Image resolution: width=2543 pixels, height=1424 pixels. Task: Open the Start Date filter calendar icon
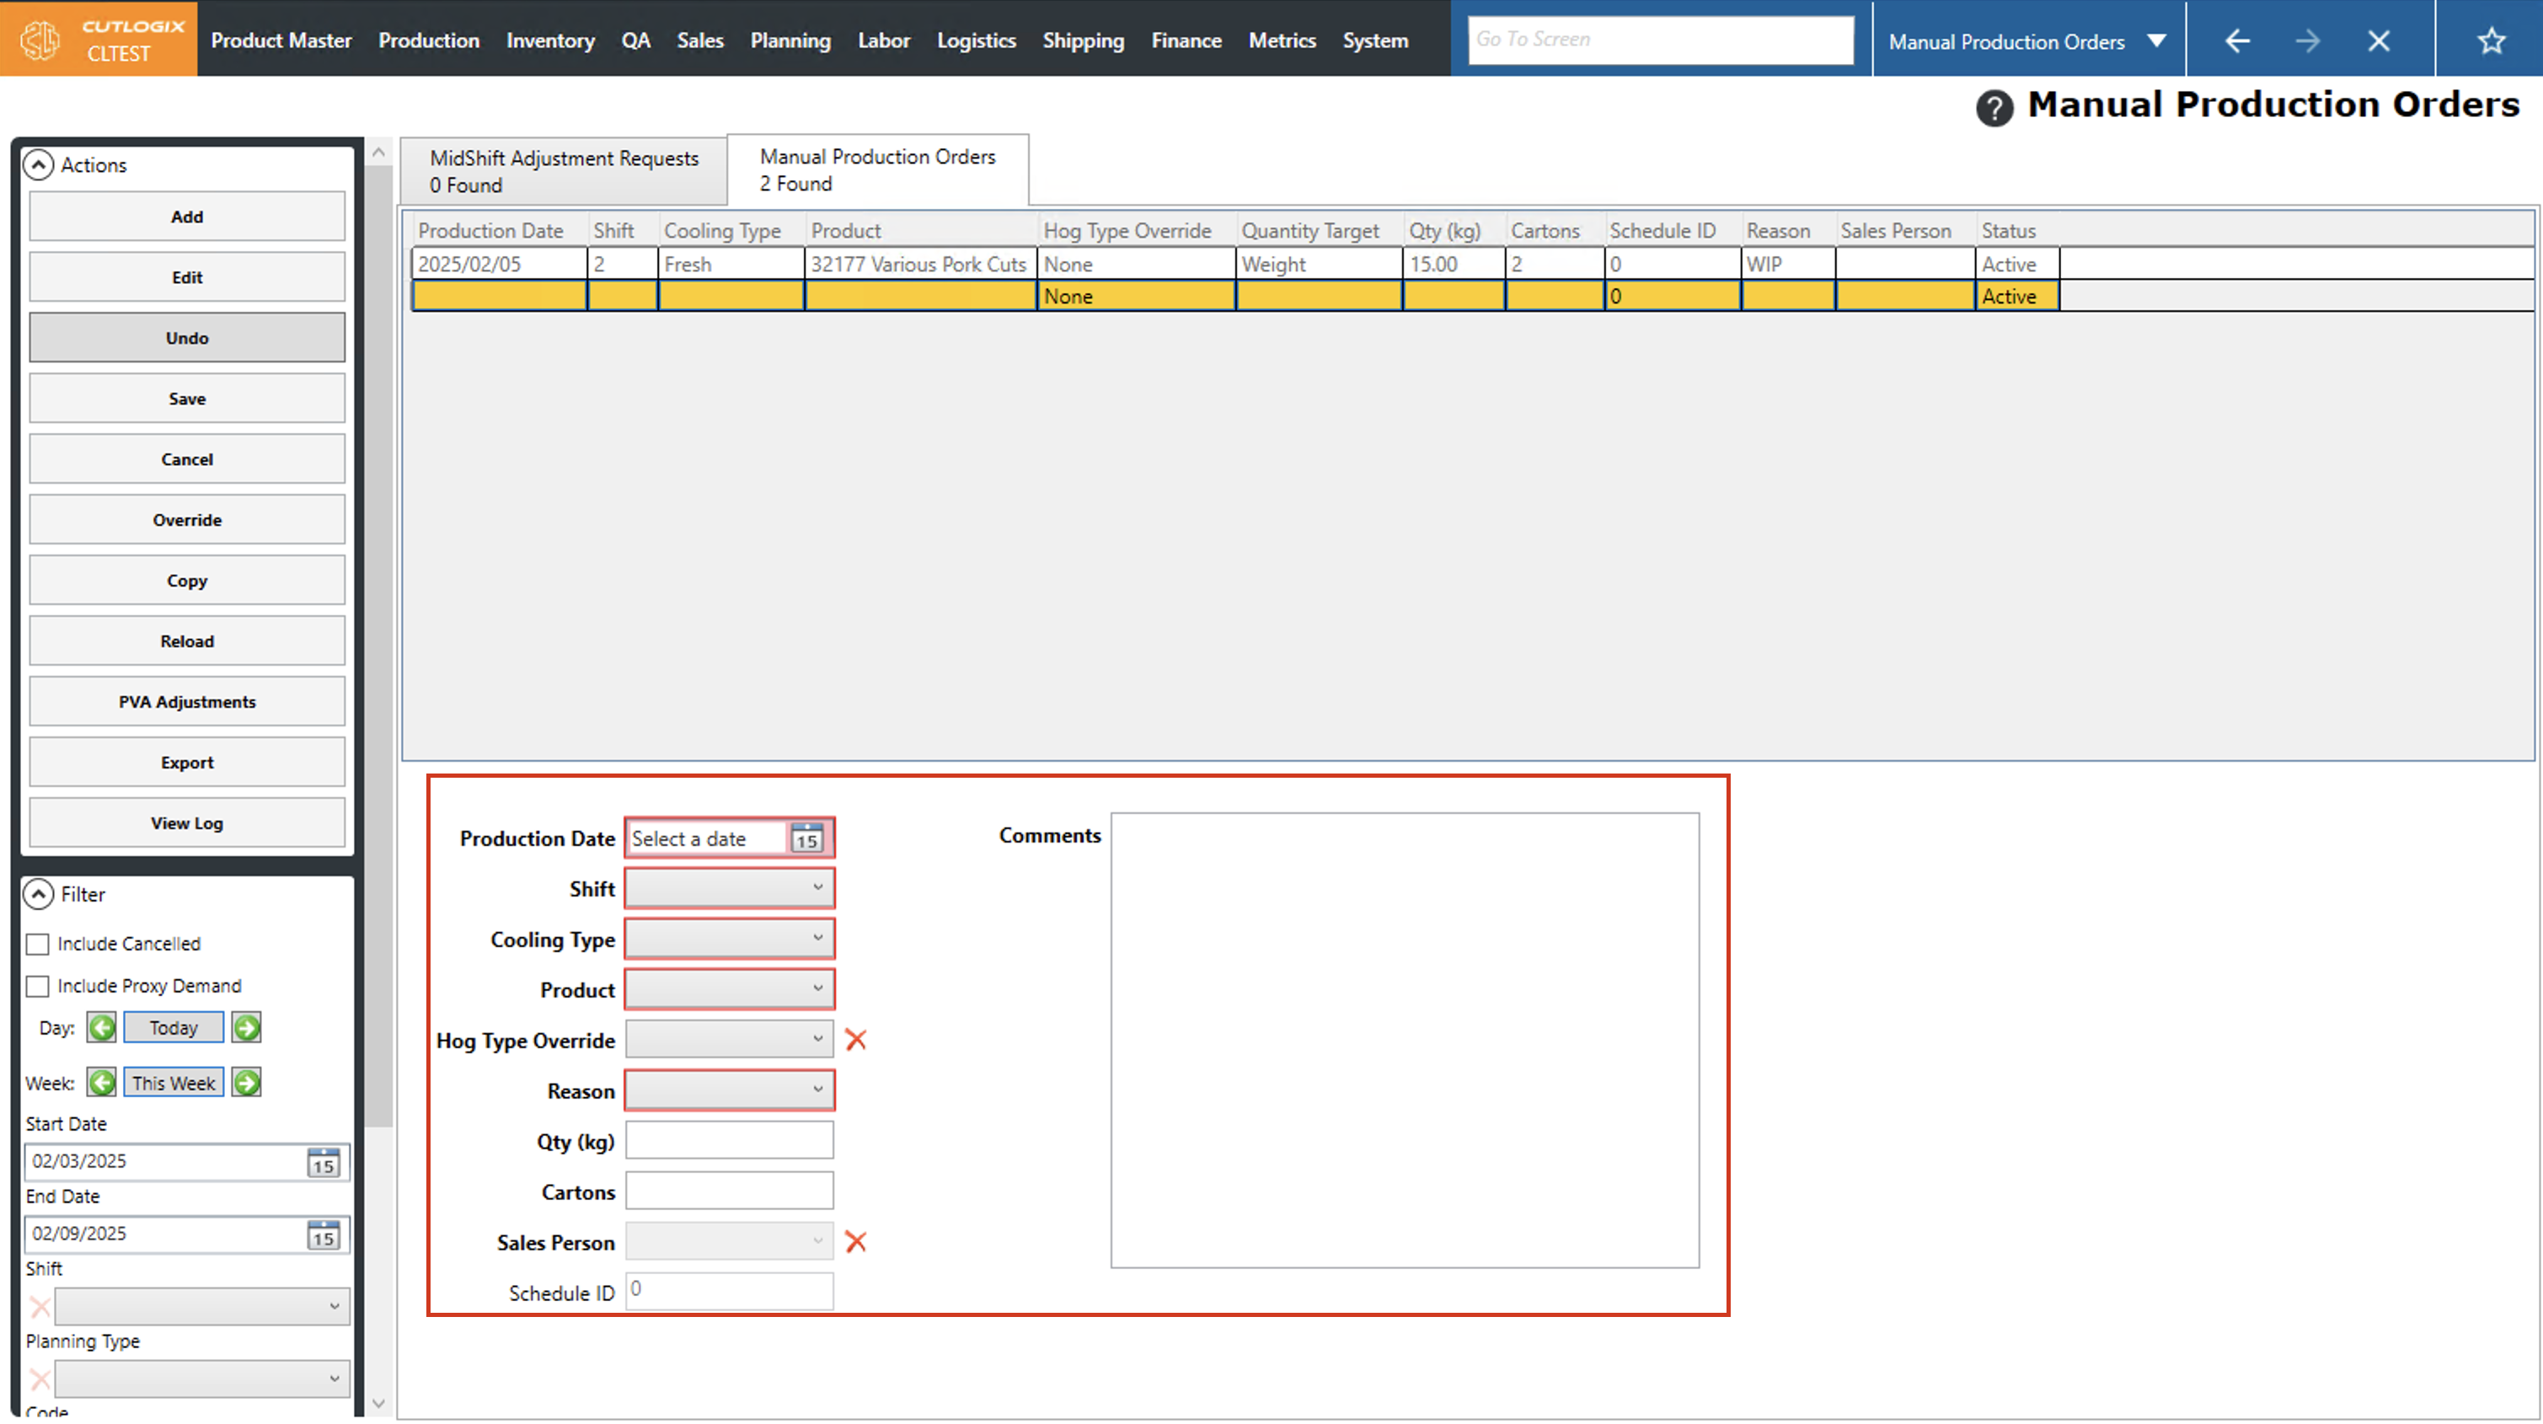[323, 1162]
